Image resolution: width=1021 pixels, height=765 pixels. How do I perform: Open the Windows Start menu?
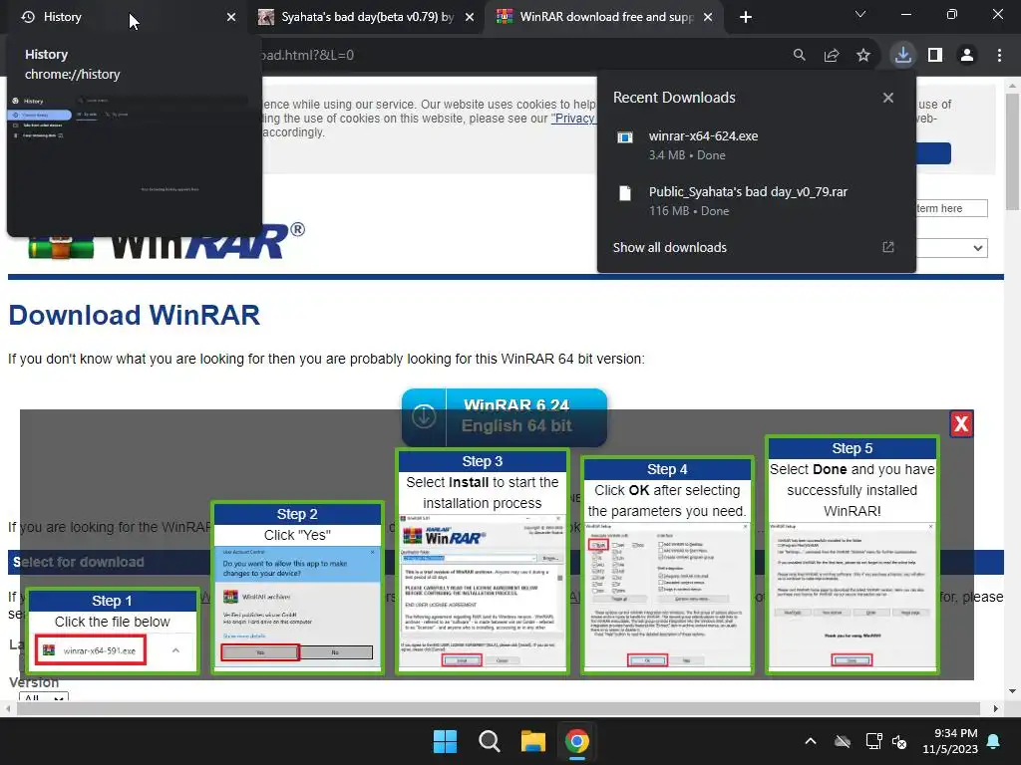tap(446, 741)
